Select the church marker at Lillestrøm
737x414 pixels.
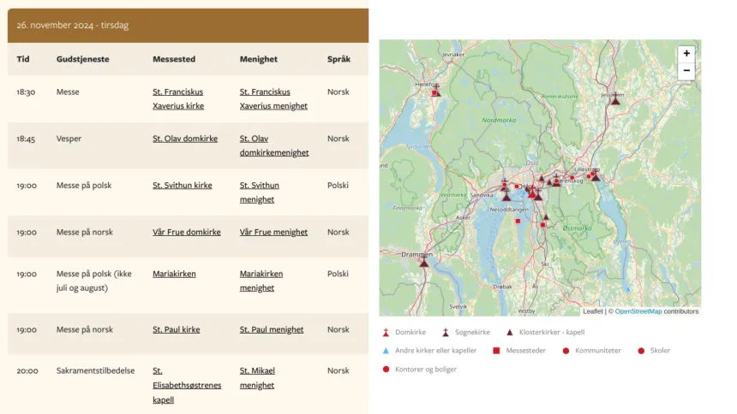(x=596, y=175)
